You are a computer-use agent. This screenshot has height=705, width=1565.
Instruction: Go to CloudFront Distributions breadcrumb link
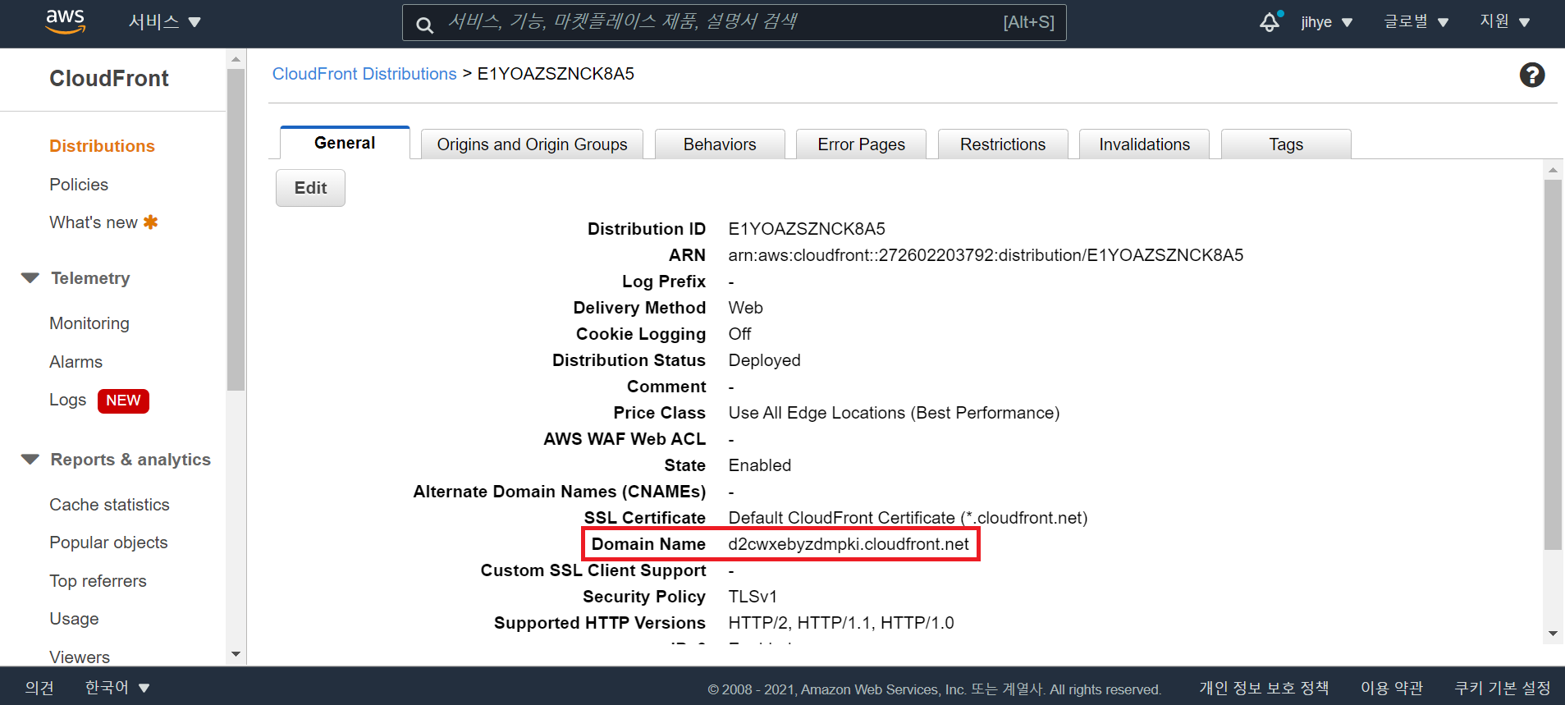[x=364, y=74]
